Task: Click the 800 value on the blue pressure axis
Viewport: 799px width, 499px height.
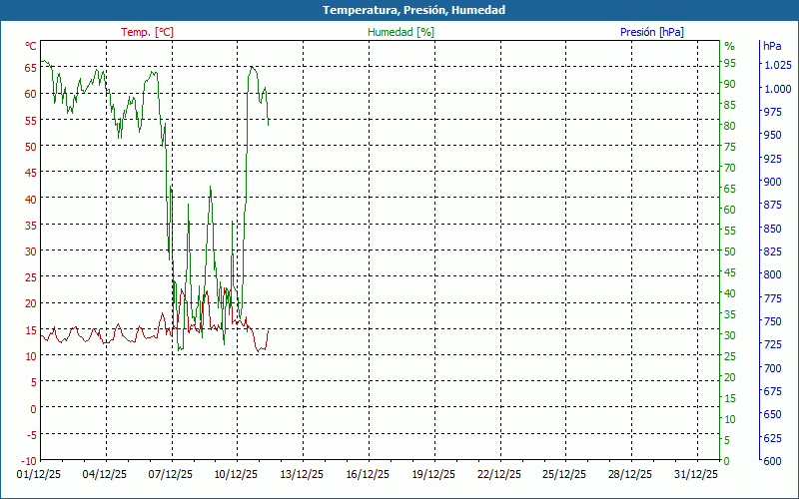Action: click(x=772, y=274)
